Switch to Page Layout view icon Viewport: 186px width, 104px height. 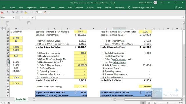pos(149,103)
